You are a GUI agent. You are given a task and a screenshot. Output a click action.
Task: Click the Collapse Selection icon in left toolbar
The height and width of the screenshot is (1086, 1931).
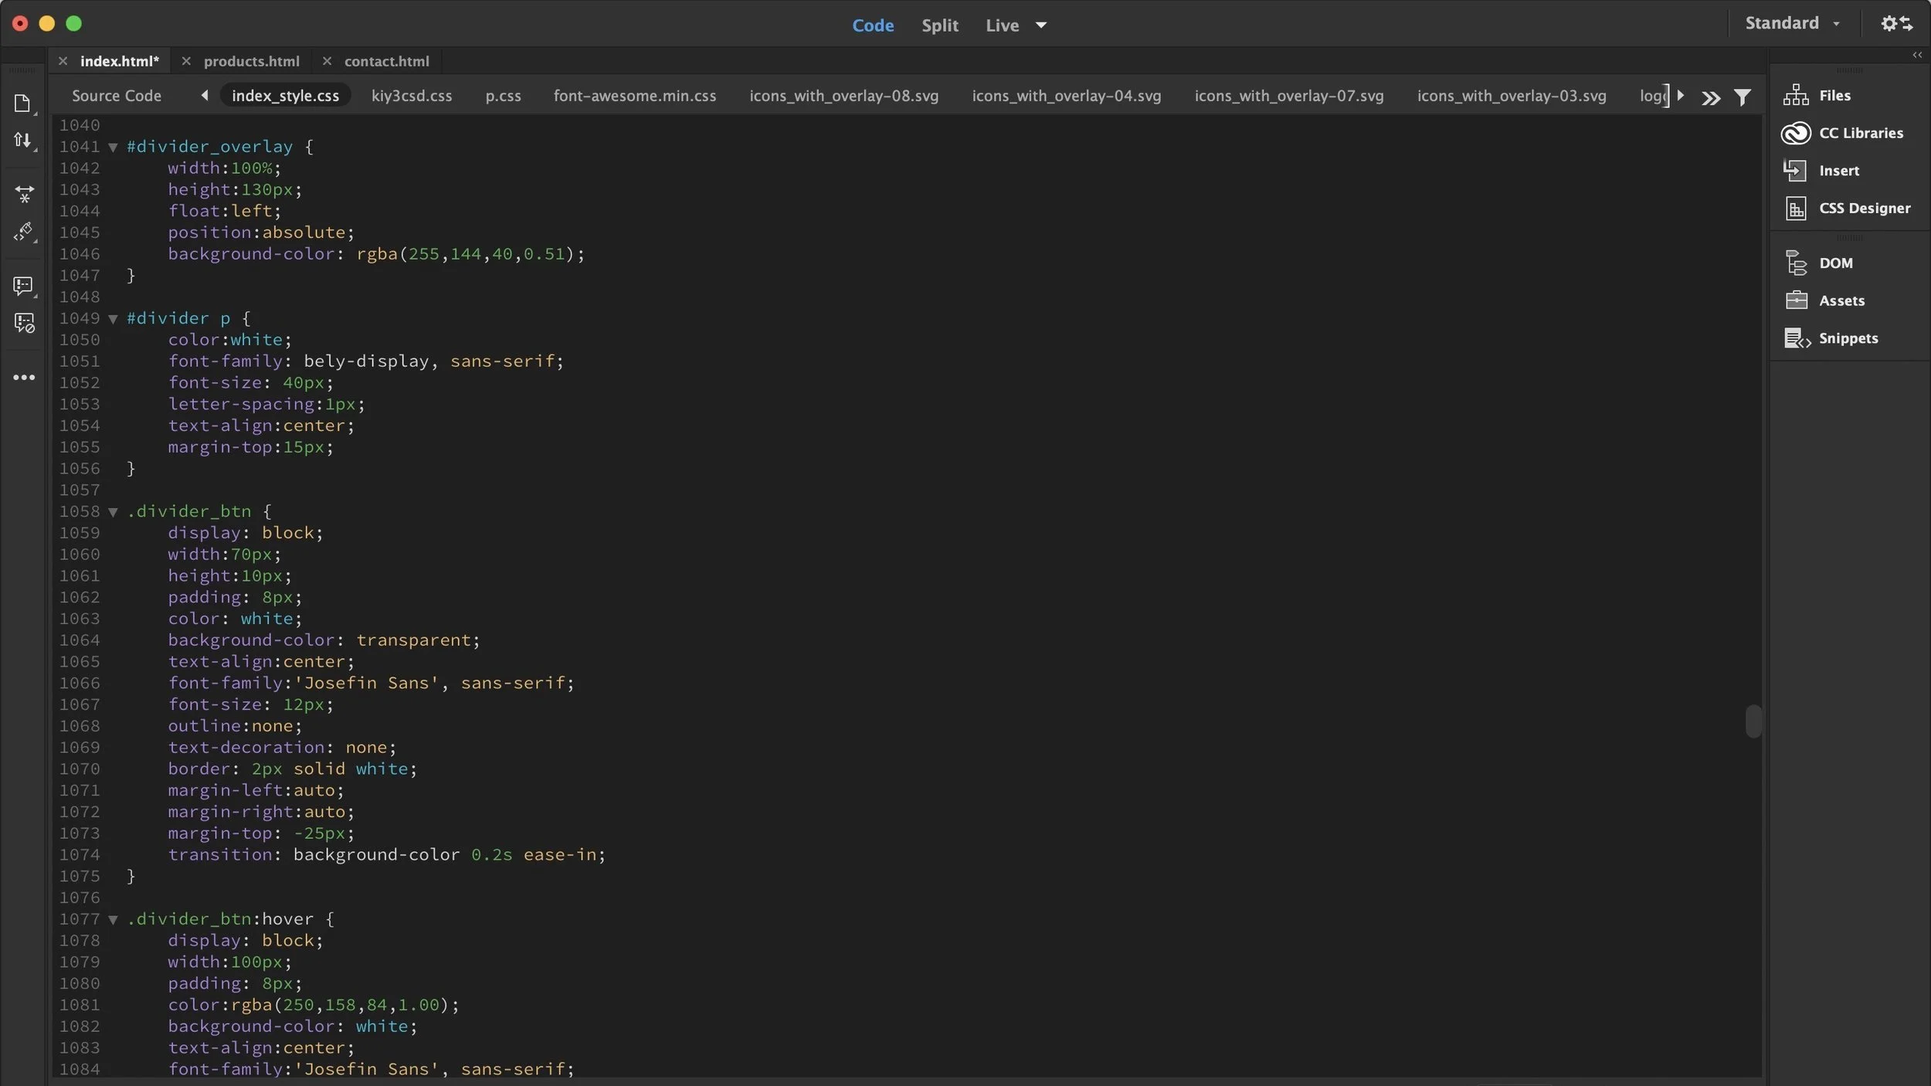pos(24,193)
